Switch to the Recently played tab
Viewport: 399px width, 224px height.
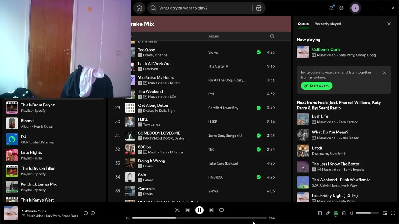click(328, 24)
